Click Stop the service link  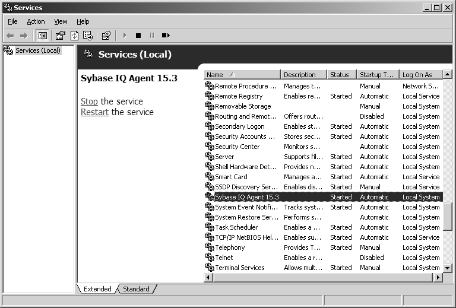pyautogui.click(x=89, y=101)
